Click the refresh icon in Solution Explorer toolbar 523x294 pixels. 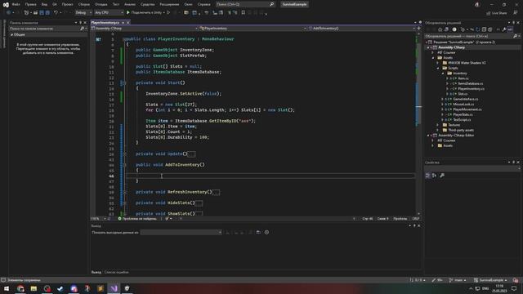click(x=477, y=29)
